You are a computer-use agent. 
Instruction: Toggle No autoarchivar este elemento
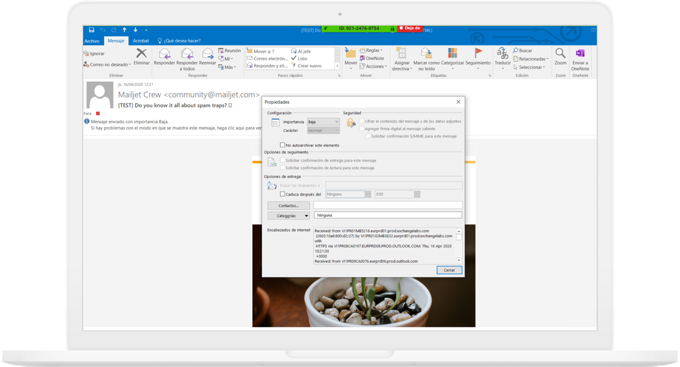tap(282, 145)
